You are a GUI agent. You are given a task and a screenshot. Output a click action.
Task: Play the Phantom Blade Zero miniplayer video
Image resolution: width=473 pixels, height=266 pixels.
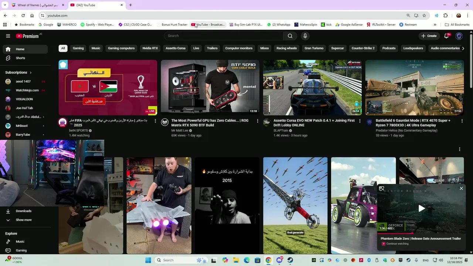click(x=421, y=208)
